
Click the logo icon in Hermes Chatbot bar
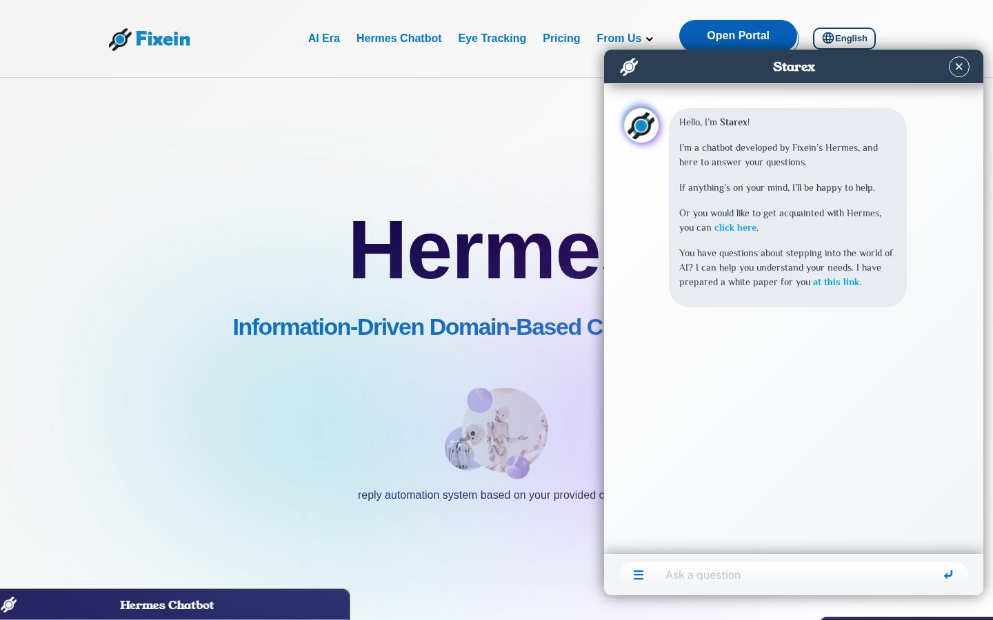(8, 605)
